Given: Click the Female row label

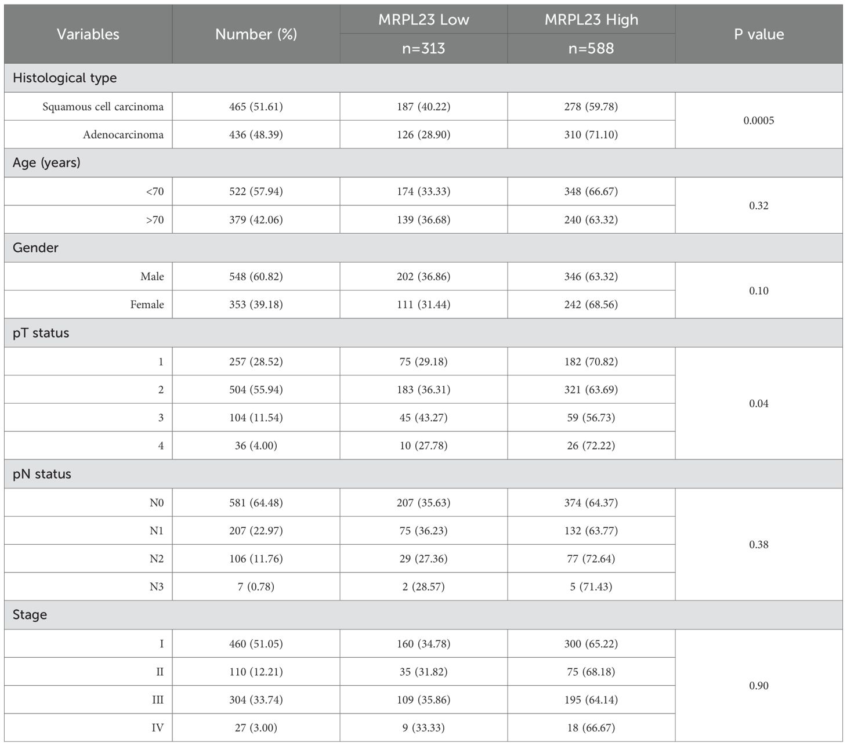Looking at the screenshot, I should tap(147, 305).
